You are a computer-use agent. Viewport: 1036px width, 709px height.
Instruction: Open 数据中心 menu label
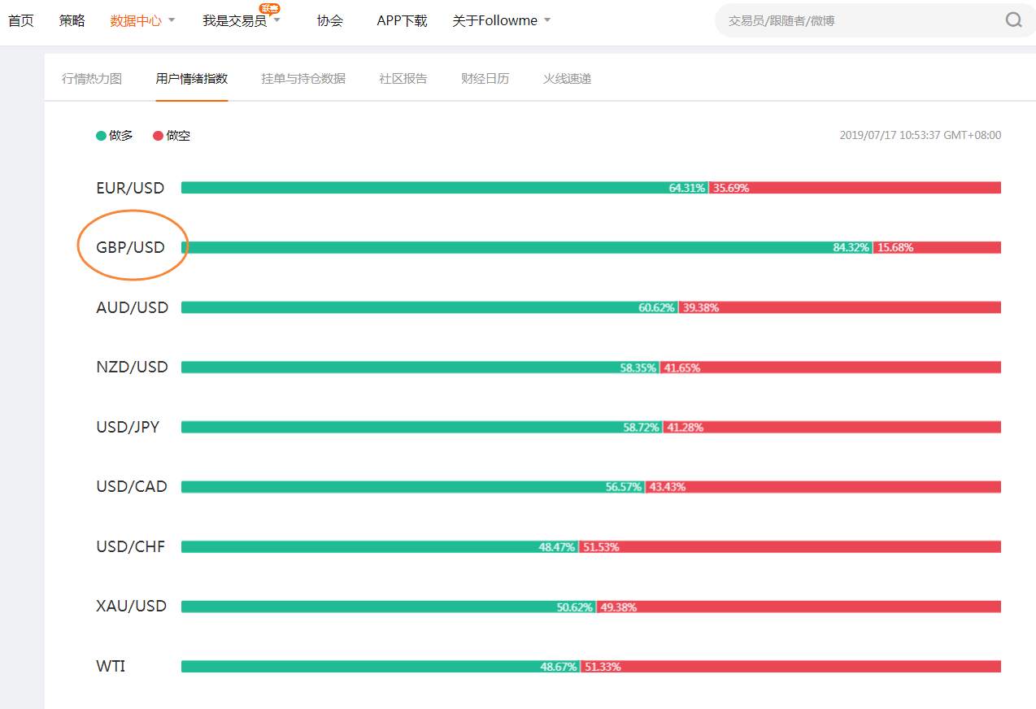coord(136,20)
